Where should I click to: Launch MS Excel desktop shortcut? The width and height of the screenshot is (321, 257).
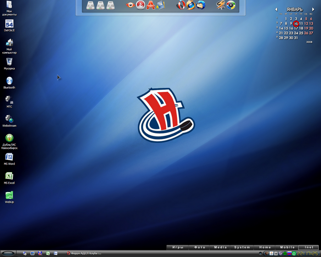(x=9, y=178)
